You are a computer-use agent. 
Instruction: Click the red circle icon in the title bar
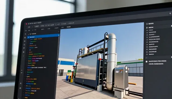click(x=26, y=24)
